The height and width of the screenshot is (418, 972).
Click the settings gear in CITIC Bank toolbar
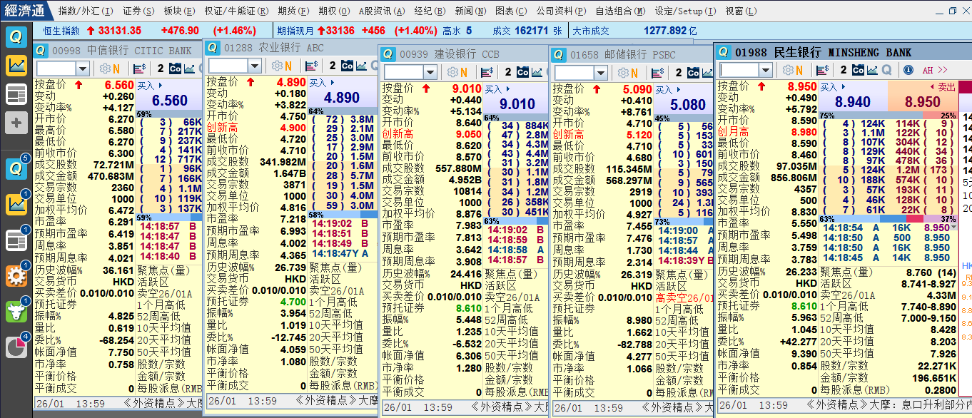click(104, 68)
